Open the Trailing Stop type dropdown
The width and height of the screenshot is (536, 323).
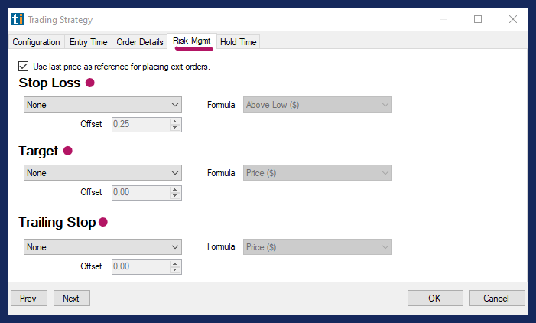[102, 247]
